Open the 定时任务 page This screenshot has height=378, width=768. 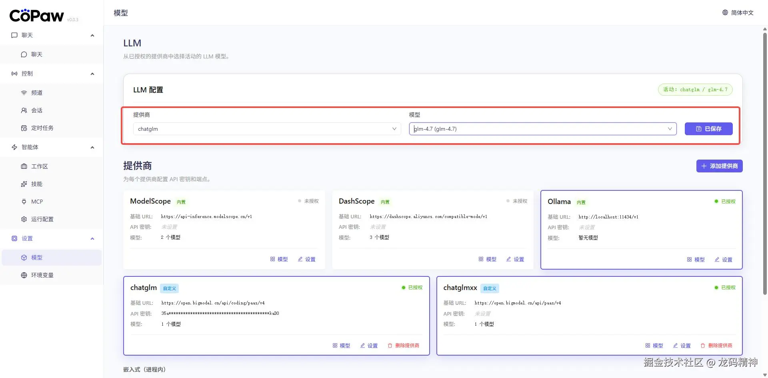[x=52, y=128]
